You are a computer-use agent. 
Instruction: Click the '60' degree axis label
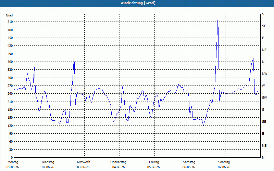tap(11, 142)
